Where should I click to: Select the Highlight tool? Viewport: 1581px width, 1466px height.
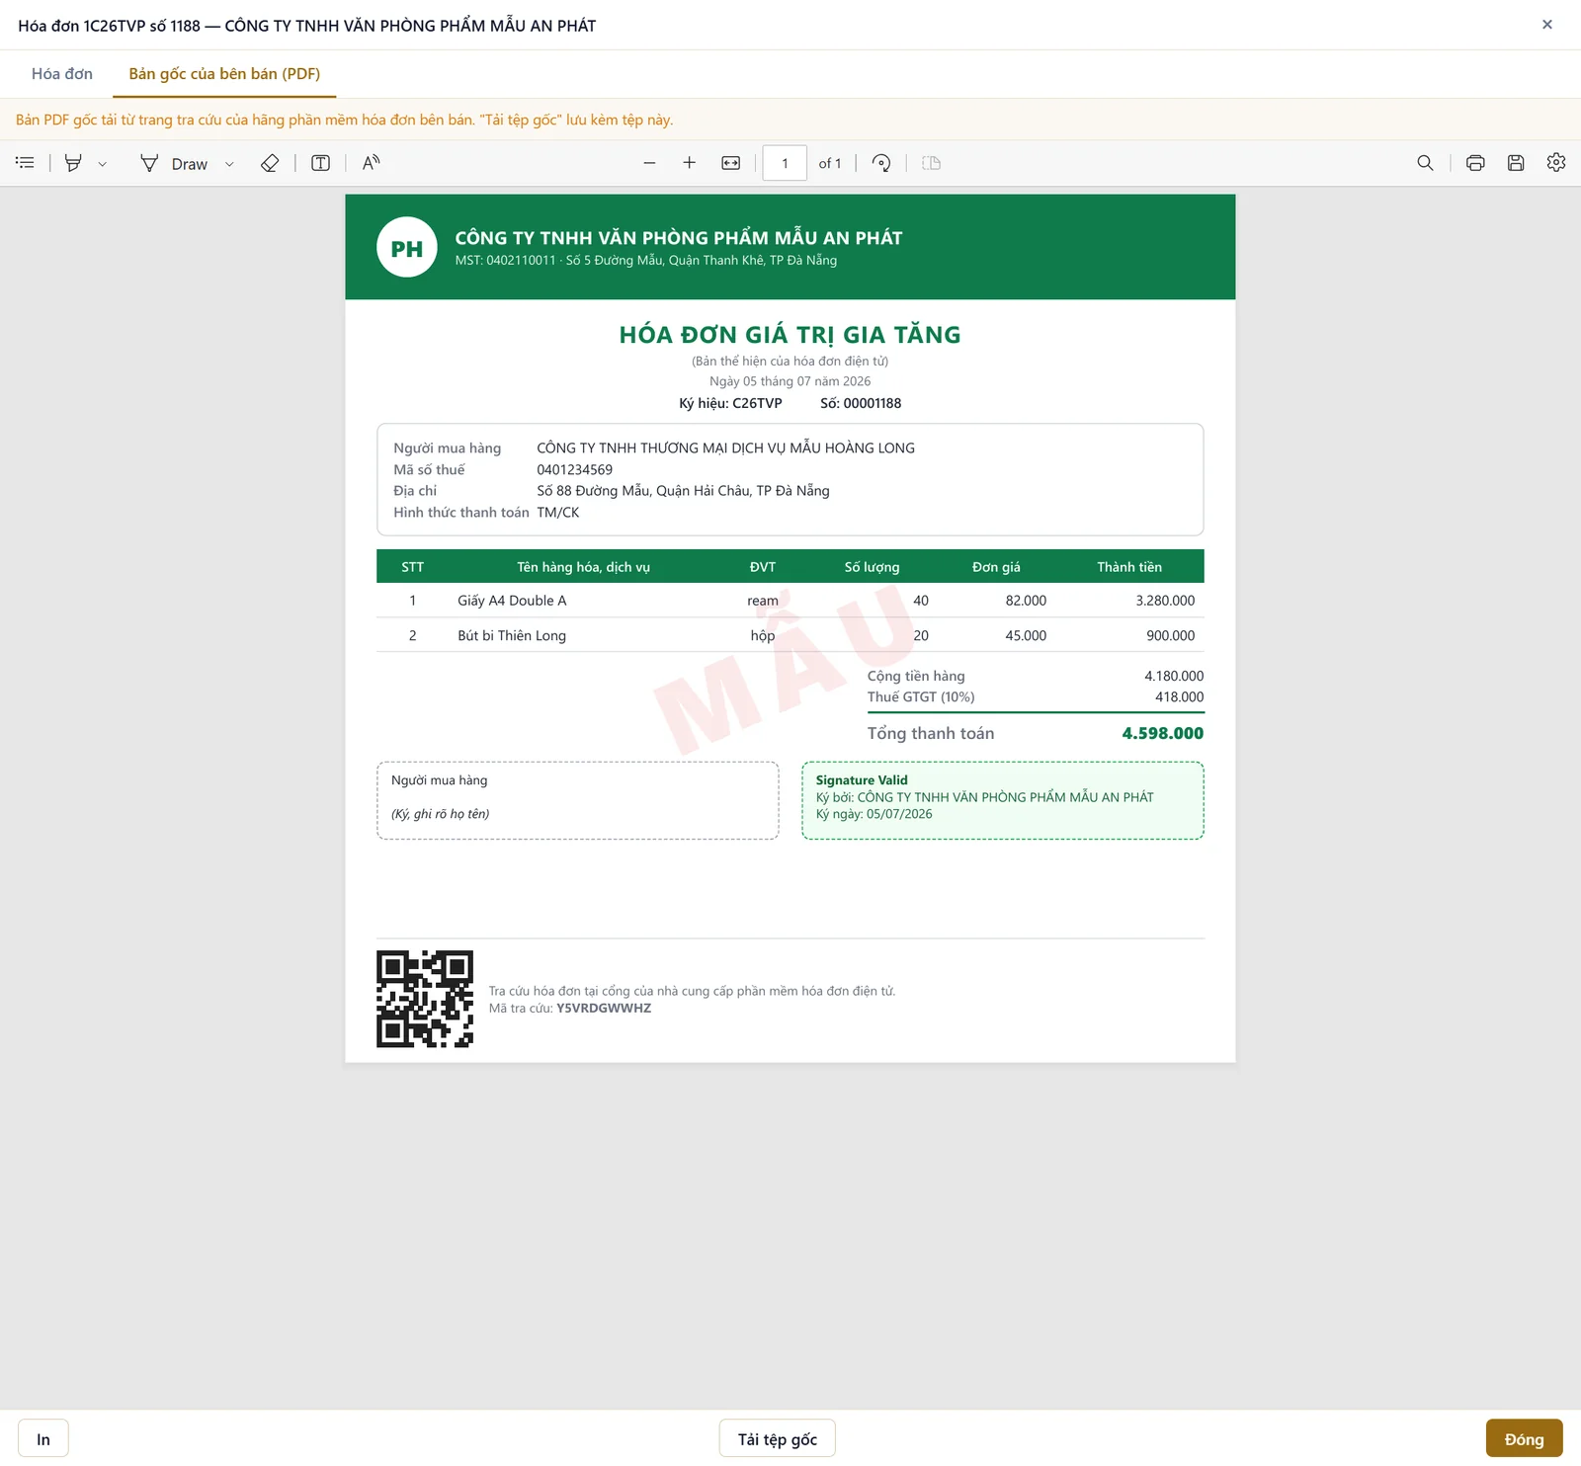[x=73, y=163]
